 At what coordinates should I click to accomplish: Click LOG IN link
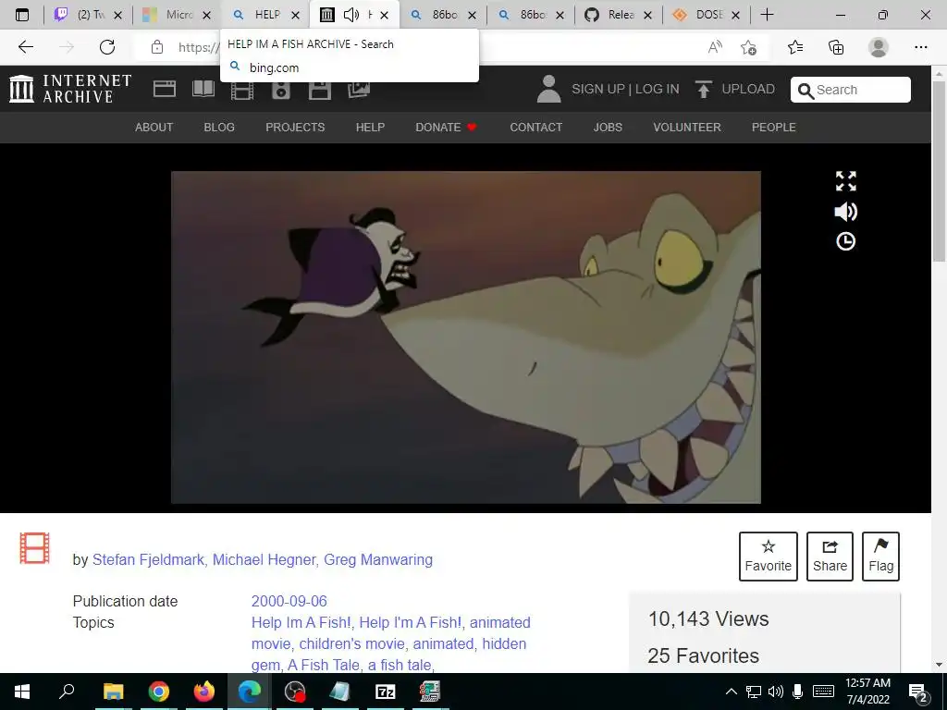[658, 90]
